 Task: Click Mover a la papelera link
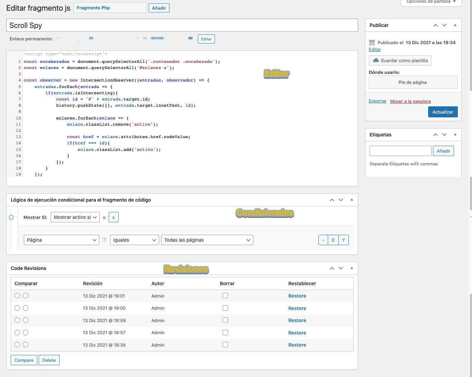click(410, 101)
